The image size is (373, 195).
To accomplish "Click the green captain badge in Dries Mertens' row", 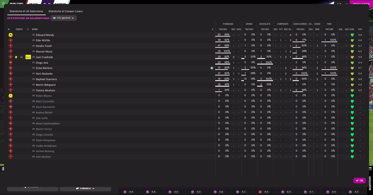I will coord(212,68).
